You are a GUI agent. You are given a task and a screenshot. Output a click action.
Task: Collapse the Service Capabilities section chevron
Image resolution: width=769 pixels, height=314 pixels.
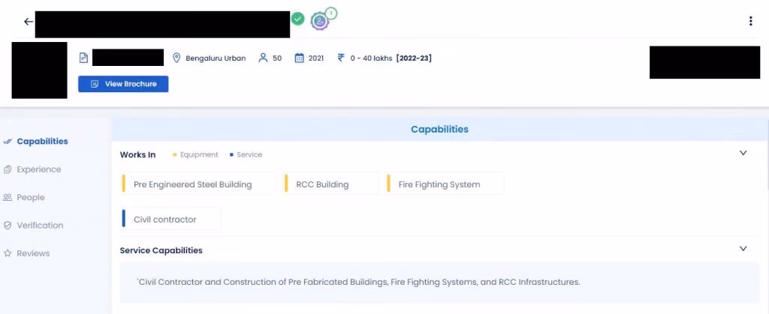[743, 249]
